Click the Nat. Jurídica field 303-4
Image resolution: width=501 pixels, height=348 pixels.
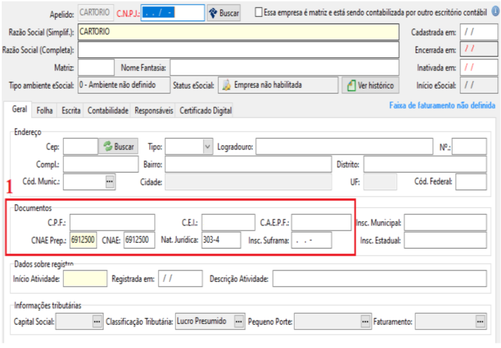point(221,240)
